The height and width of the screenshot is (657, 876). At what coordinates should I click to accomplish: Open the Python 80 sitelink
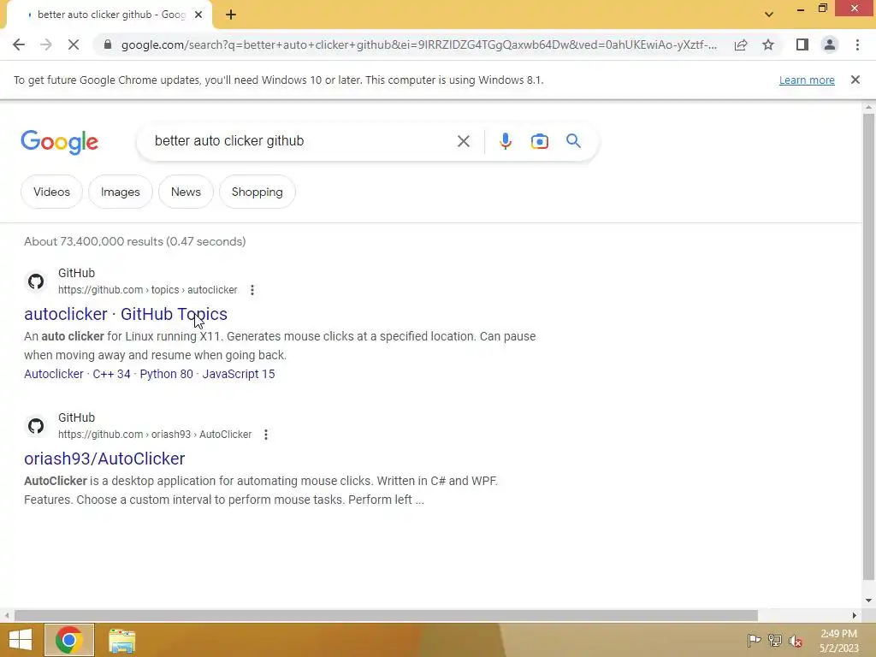click(166, 374)
